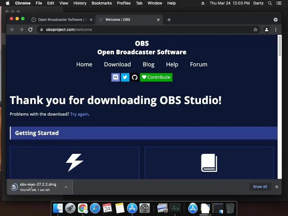288x216 pixels.
Task: Open the Edit menu
Action: tap(51, 3)
